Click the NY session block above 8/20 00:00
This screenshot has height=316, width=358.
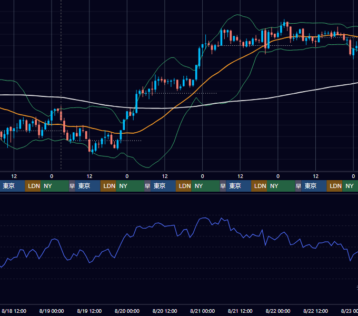click(130, 186)
